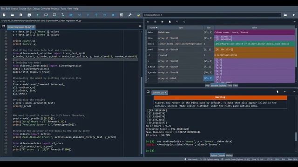Image resolution: width=298 pixels, height=167 pixels.
Task: Switch to the History tab
Action: click(229, 155)
